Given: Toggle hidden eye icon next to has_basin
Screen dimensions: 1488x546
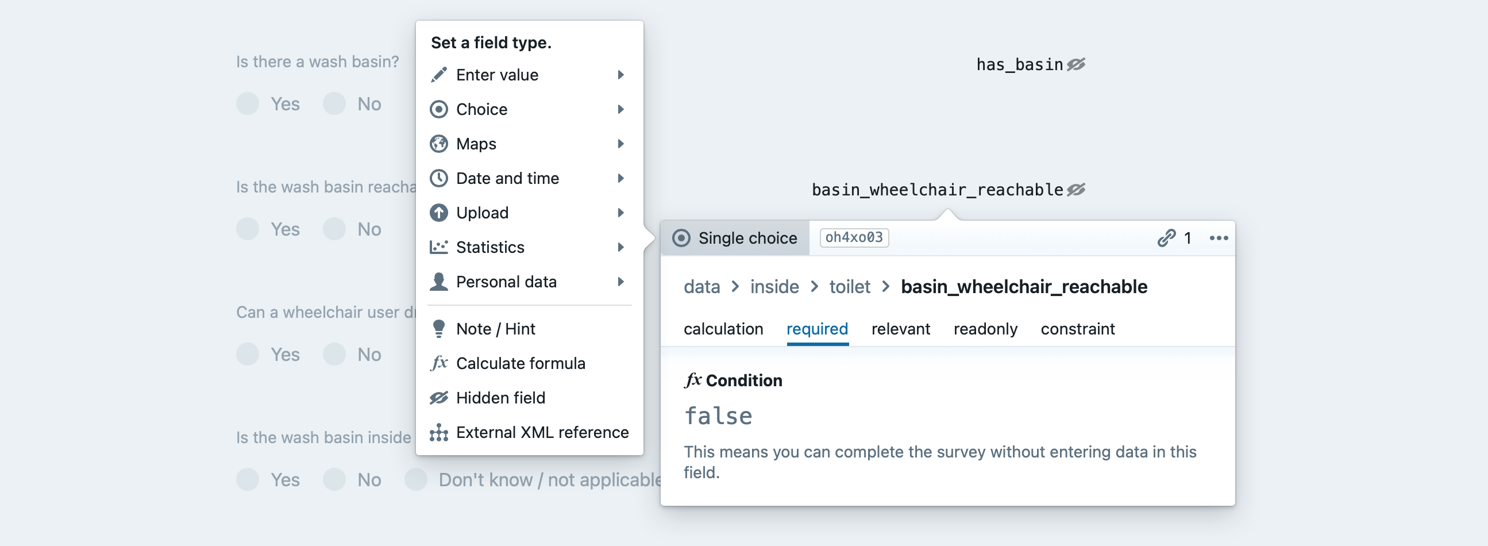Looking at the screenshot, I should (x=1075, y=64).
